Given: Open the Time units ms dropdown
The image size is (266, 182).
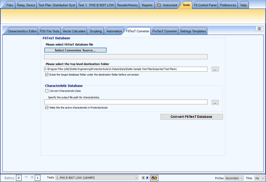Looking at the screenshot, I should click(x=260, y=178).
